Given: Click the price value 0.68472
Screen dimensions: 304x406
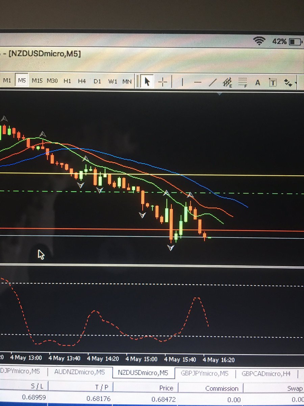Looking at the screenshot, I should coord(163,399).
